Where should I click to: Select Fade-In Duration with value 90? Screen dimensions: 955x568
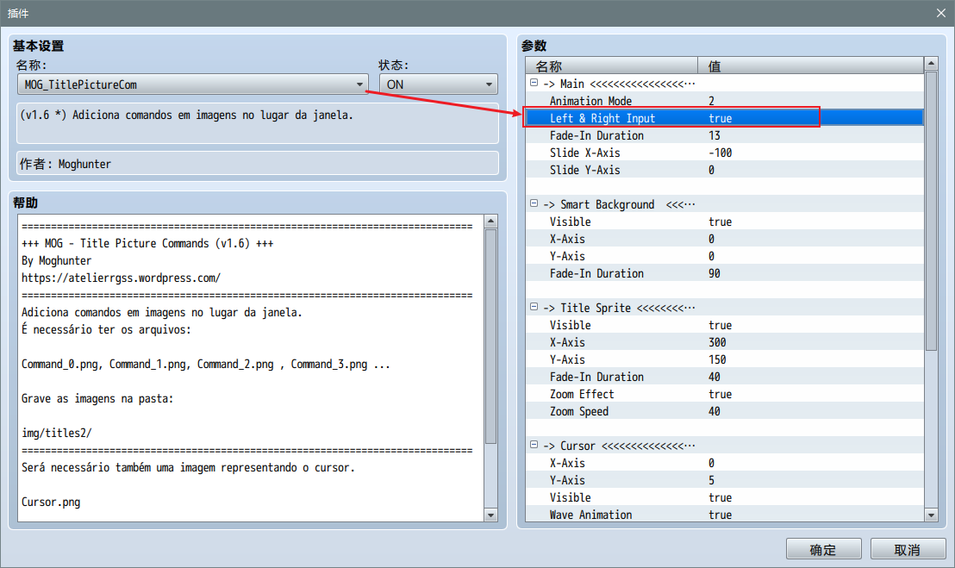click(725, 272)
